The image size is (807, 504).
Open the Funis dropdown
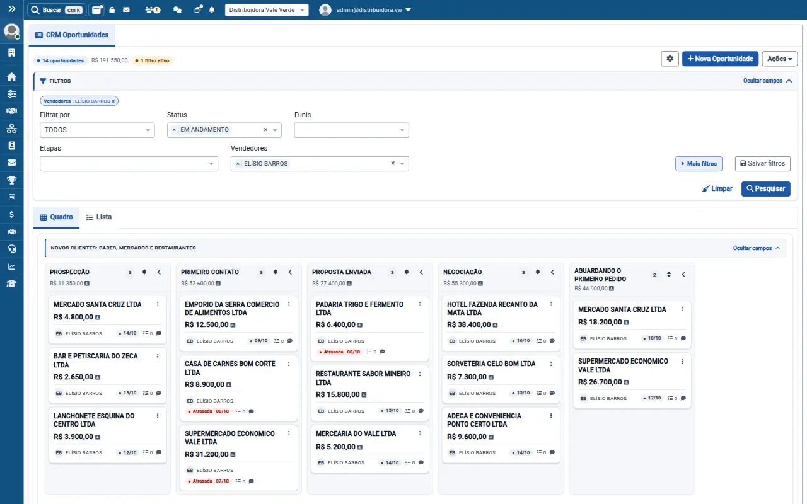(351, 130)
